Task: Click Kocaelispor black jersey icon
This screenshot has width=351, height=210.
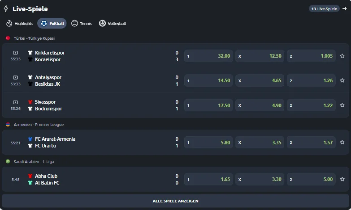Action: click(x=30, y=59)
